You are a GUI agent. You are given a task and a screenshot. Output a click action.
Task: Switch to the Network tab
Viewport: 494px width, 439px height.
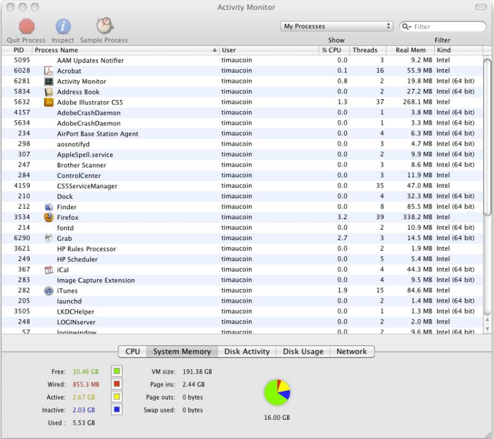tap(352, 351)
